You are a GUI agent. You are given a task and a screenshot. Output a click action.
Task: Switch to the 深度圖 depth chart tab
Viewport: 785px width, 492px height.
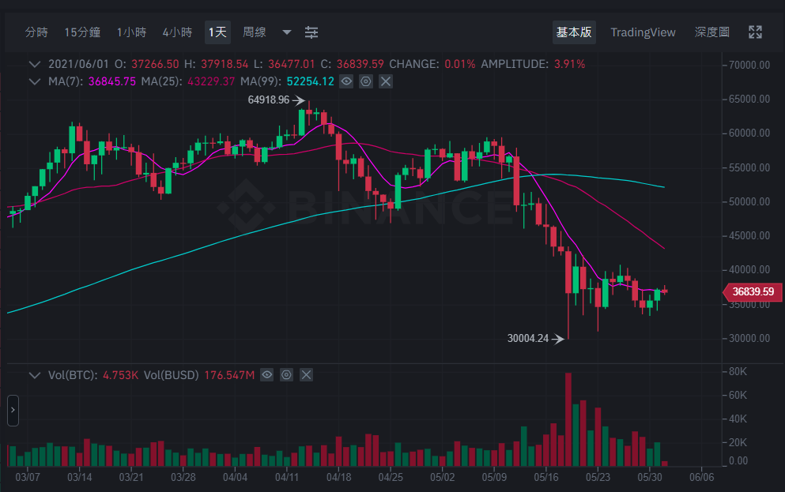click(x=712, y=32)
